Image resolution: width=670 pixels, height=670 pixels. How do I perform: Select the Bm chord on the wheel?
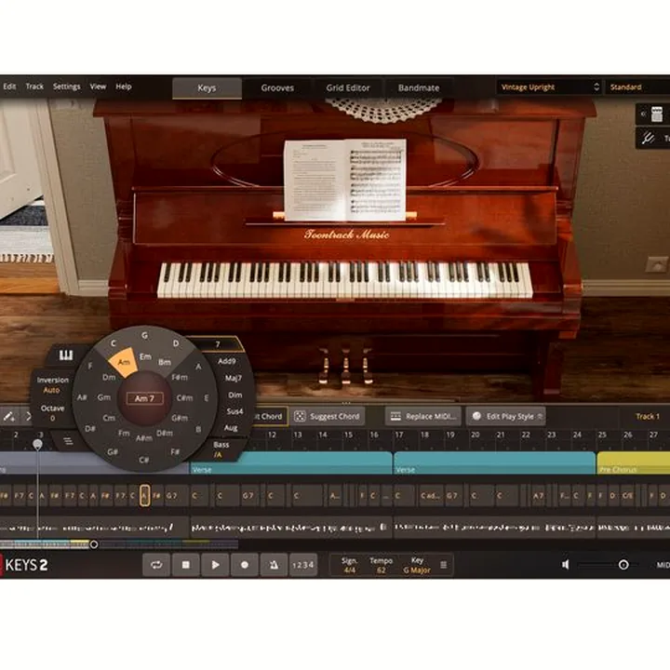tap(165, 362)
